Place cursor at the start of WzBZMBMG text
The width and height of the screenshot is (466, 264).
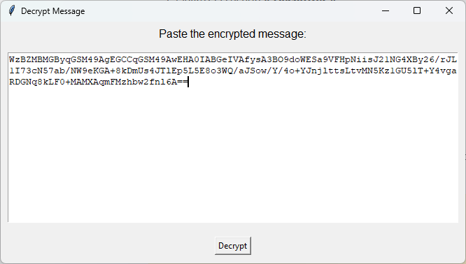(x=10, y=59)
